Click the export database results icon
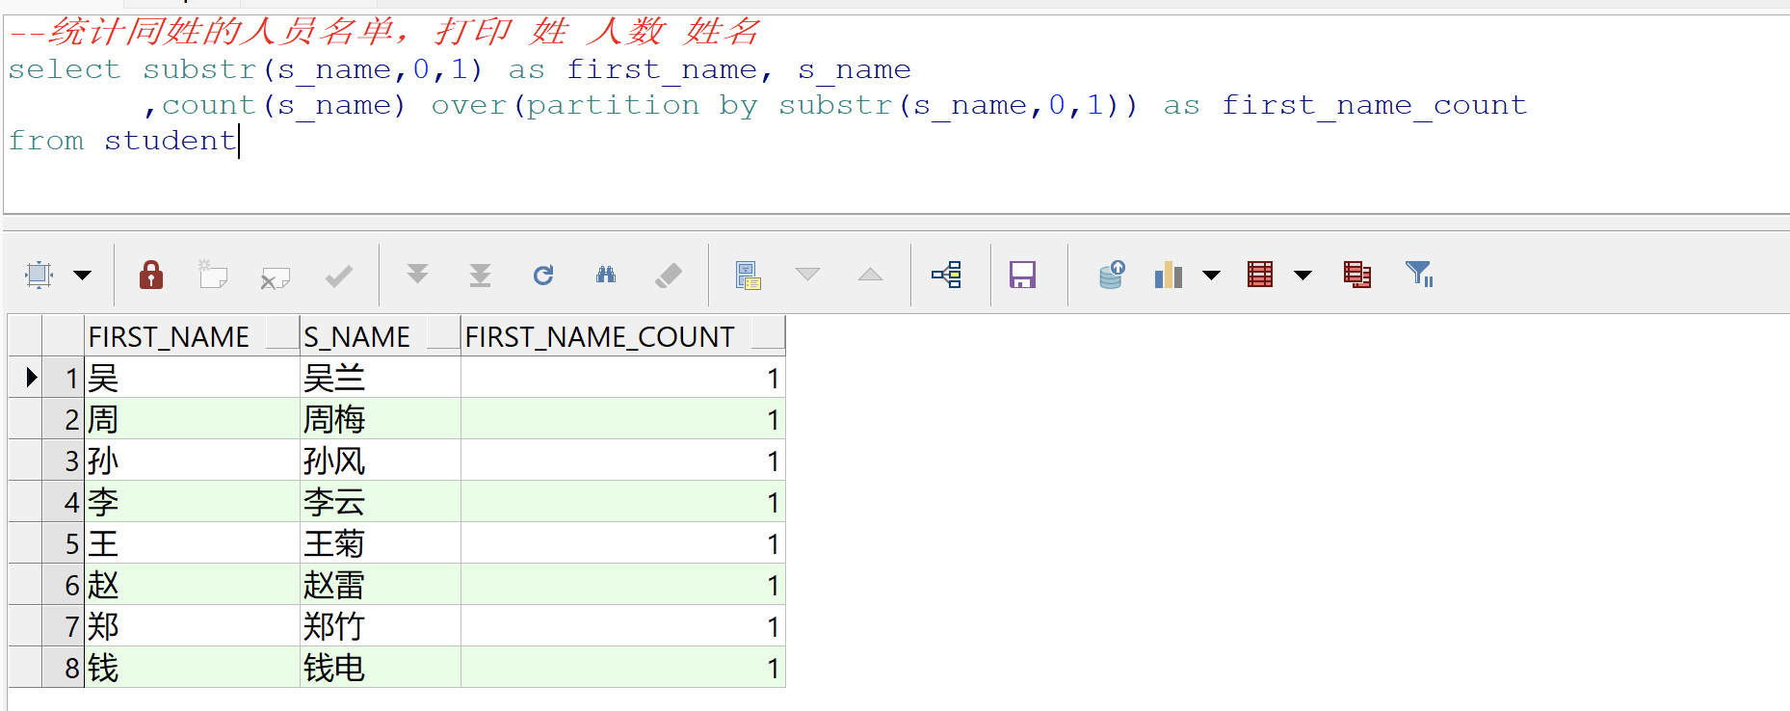1790x711 pixels. pyautogui.click(x=1112, y=275)
